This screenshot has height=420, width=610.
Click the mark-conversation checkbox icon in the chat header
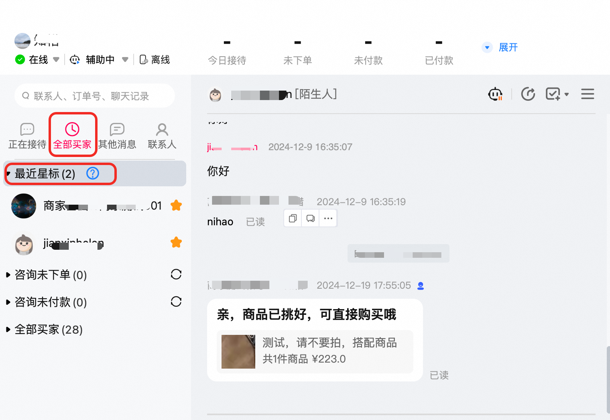point(553,94)
